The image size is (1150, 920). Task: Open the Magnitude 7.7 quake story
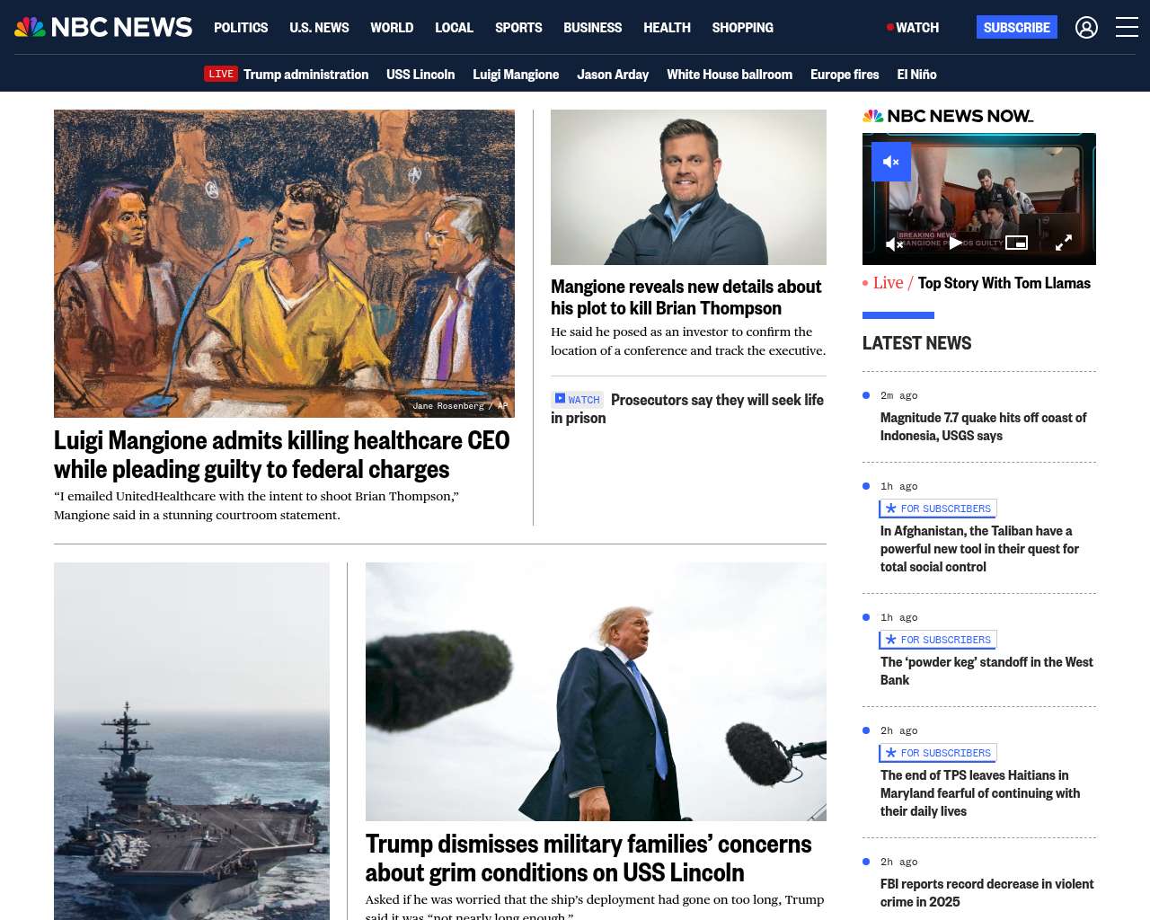(x=984, y=427)
